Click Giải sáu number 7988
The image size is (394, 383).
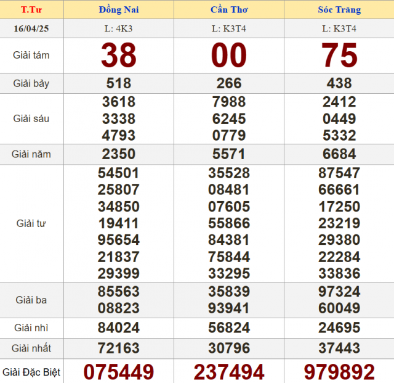click(229, 102)
